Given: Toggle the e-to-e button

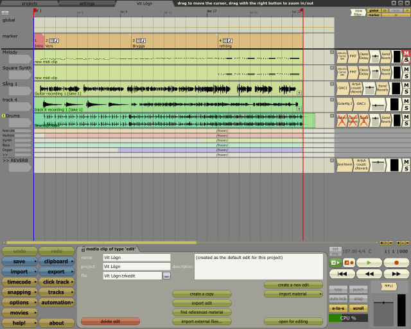Looking at the screenshot, I should [x=338, y=308].
